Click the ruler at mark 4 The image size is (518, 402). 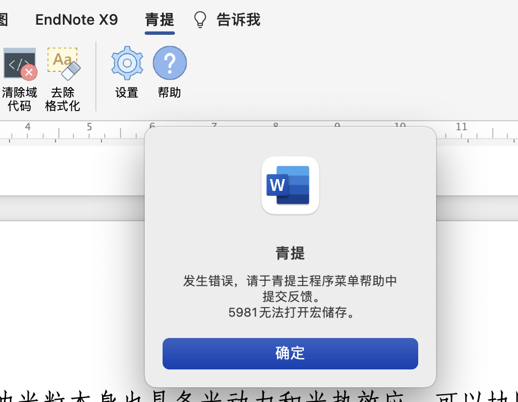(x=28, y=127)
